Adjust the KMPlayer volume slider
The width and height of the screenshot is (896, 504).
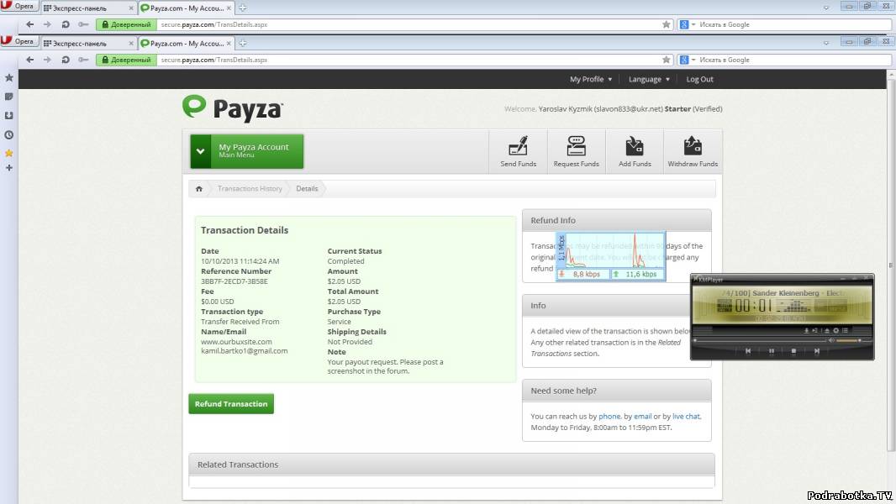847,340
